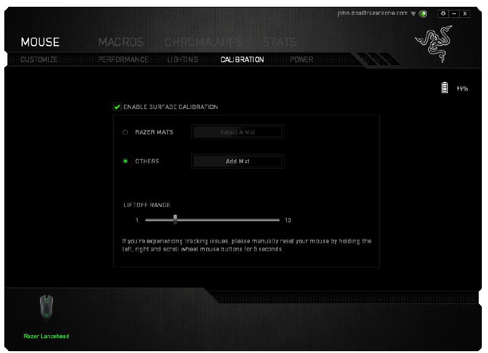Select the Razer Mats radio button
488x353 pixels.
pos(125,132)
